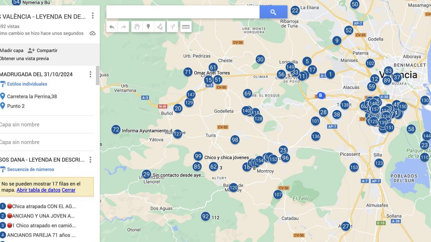
Task: Click marker 120 near Montroy
Action: [233, 187]
